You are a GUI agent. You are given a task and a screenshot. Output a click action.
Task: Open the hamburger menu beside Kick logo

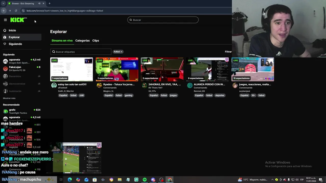pos(5,20)
